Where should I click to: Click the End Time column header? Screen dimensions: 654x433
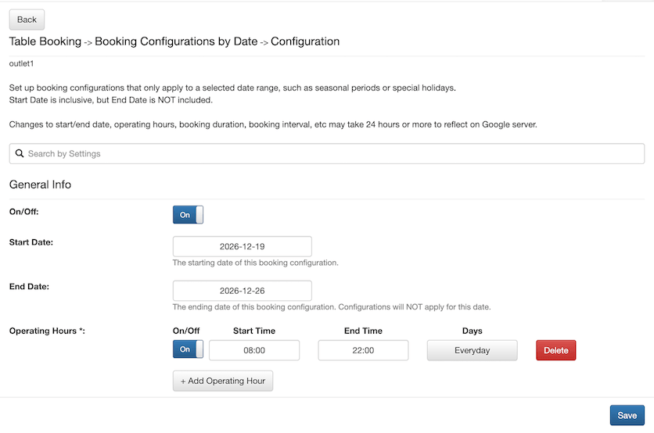363,331
